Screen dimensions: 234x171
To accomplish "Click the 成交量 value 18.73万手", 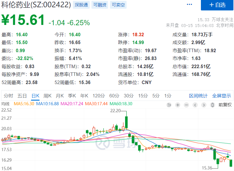I will (202, 34).
